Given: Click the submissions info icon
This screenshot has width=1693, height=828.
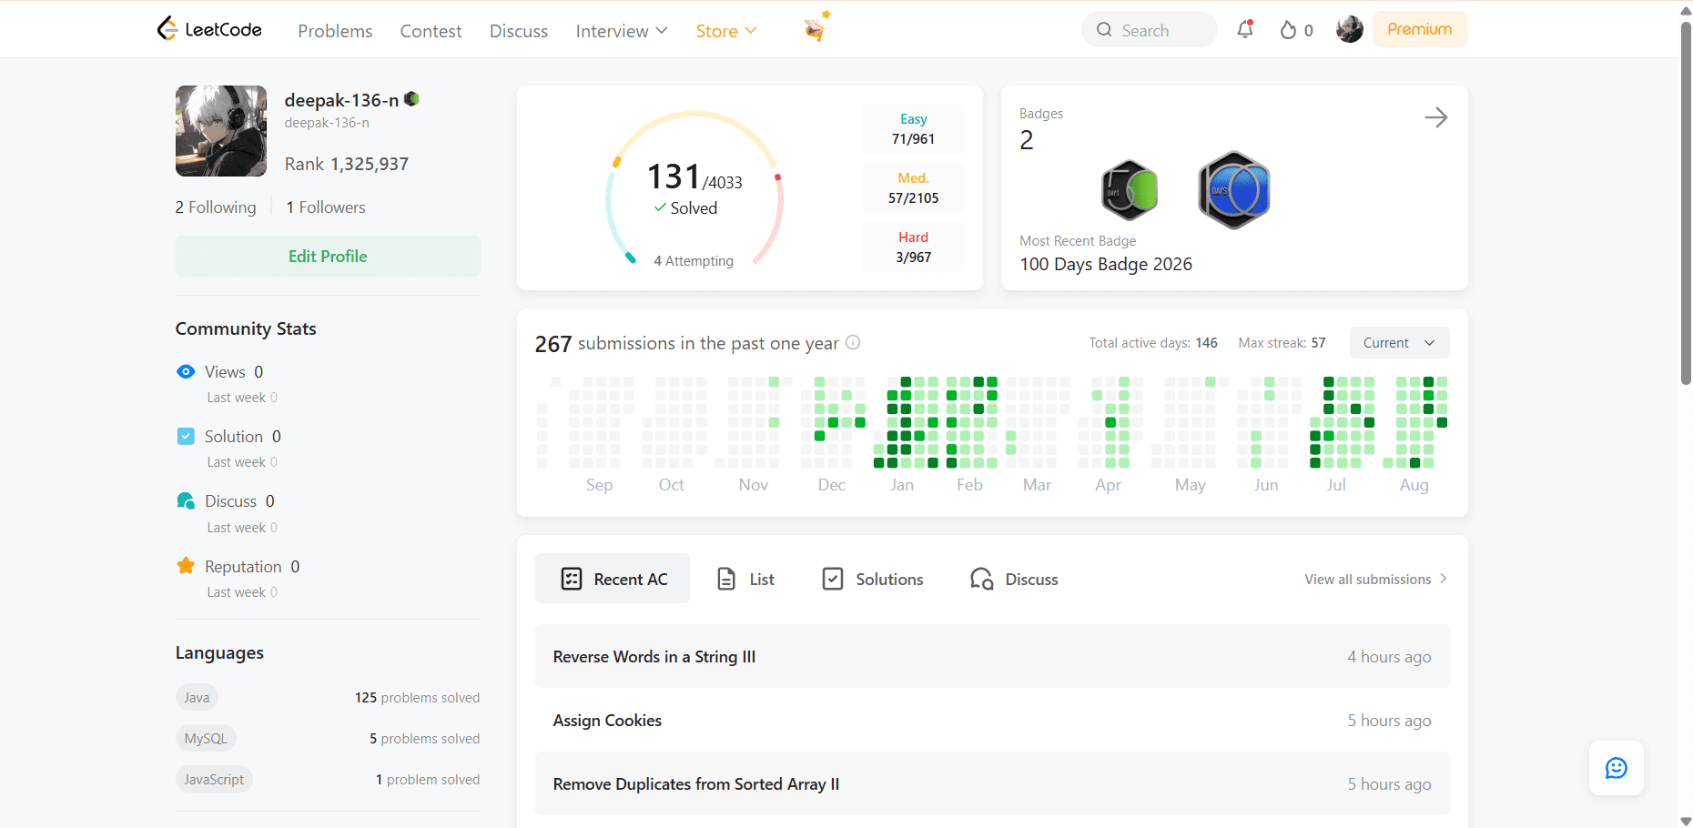Looking at the screenshot, I should [x=853, y=342].
